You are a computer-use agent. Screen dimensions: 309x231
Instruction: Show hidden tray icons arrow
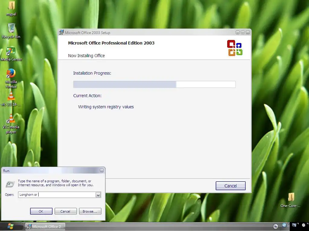point(276,226)
